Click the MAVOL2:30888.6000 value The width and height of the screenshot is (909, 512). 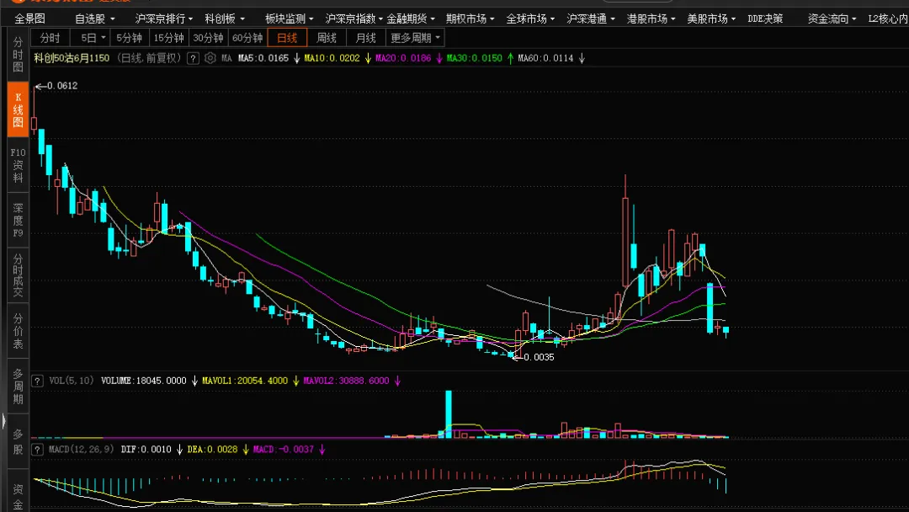(346, 381)
